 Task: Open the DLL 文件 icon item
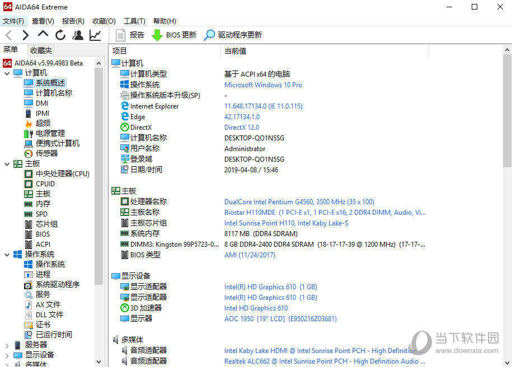[x=44, y=315]
